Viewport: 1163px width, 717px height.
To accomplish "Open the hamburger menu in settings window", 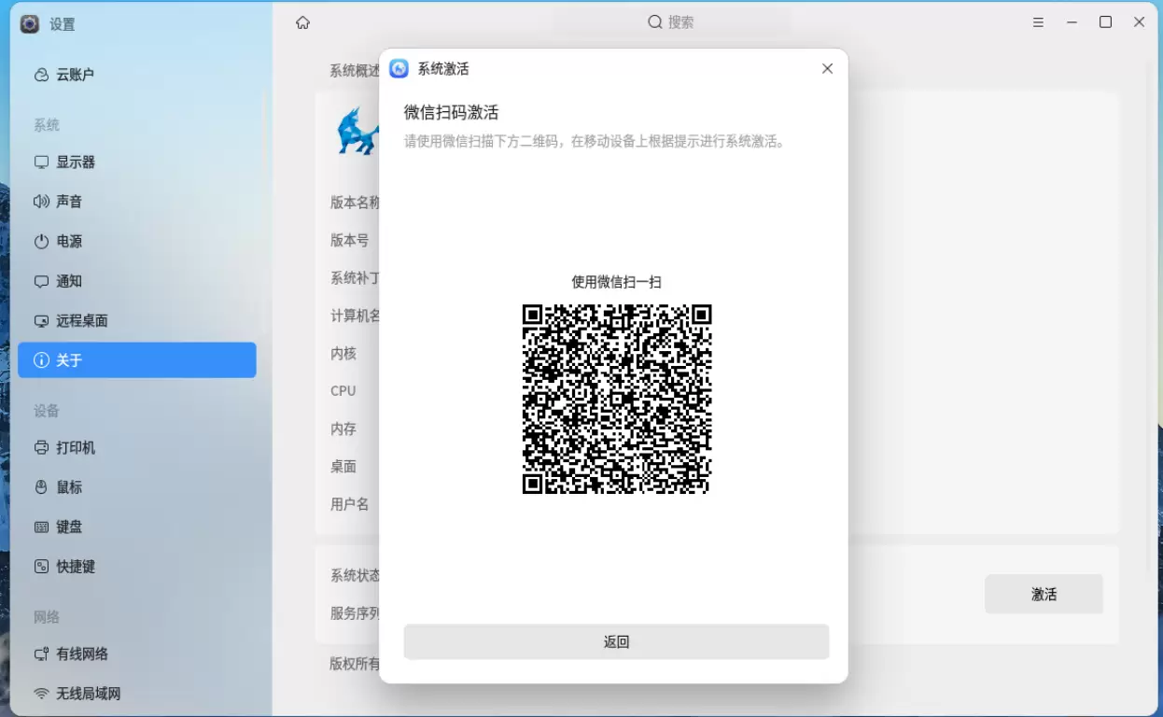I will pyautogui.click(x=1038, y=22).
